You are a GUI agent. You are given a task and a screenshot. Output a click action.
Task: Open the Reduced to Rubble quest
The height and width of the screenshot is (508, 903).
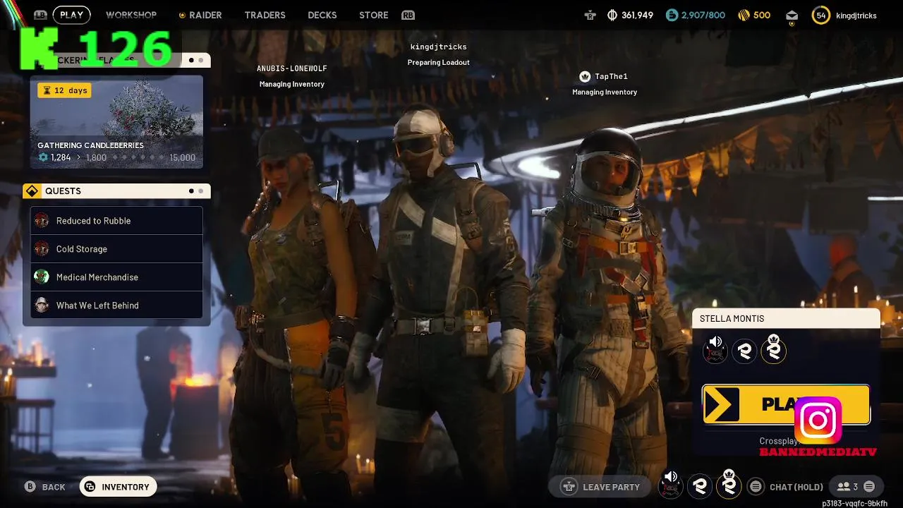(116, 221)
